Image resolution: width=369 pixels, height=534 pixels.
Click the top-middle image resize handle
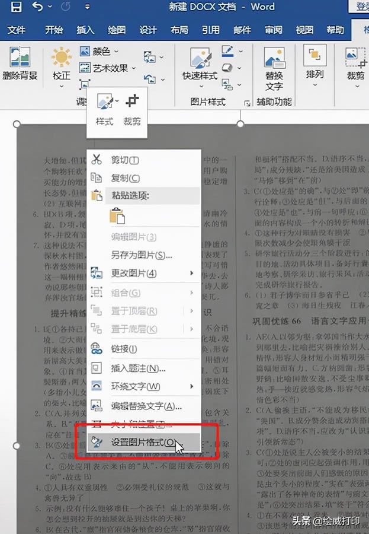[x=240, y=123]
